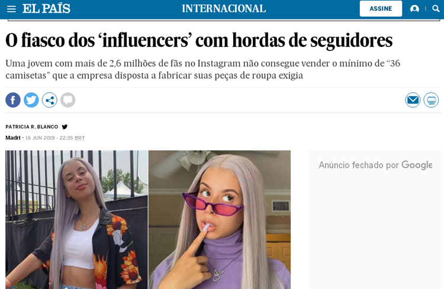
Task: Share article on Facebook
Action: [x=13, y=100]
